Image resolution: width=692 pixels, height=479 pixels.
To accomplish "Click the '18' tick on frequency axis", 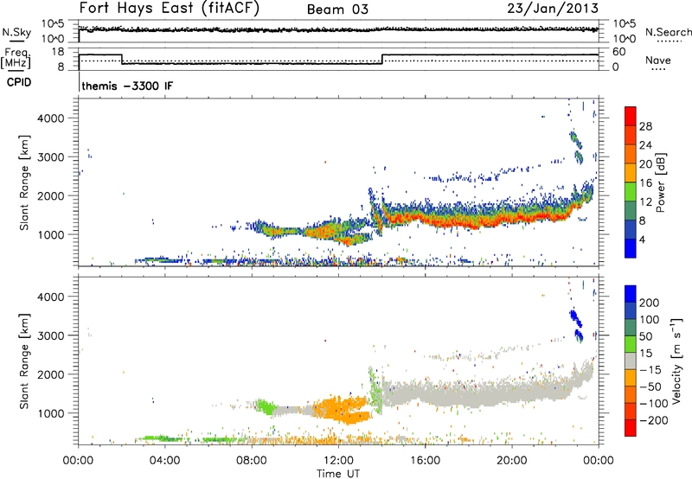I will [x=58, y=52].
